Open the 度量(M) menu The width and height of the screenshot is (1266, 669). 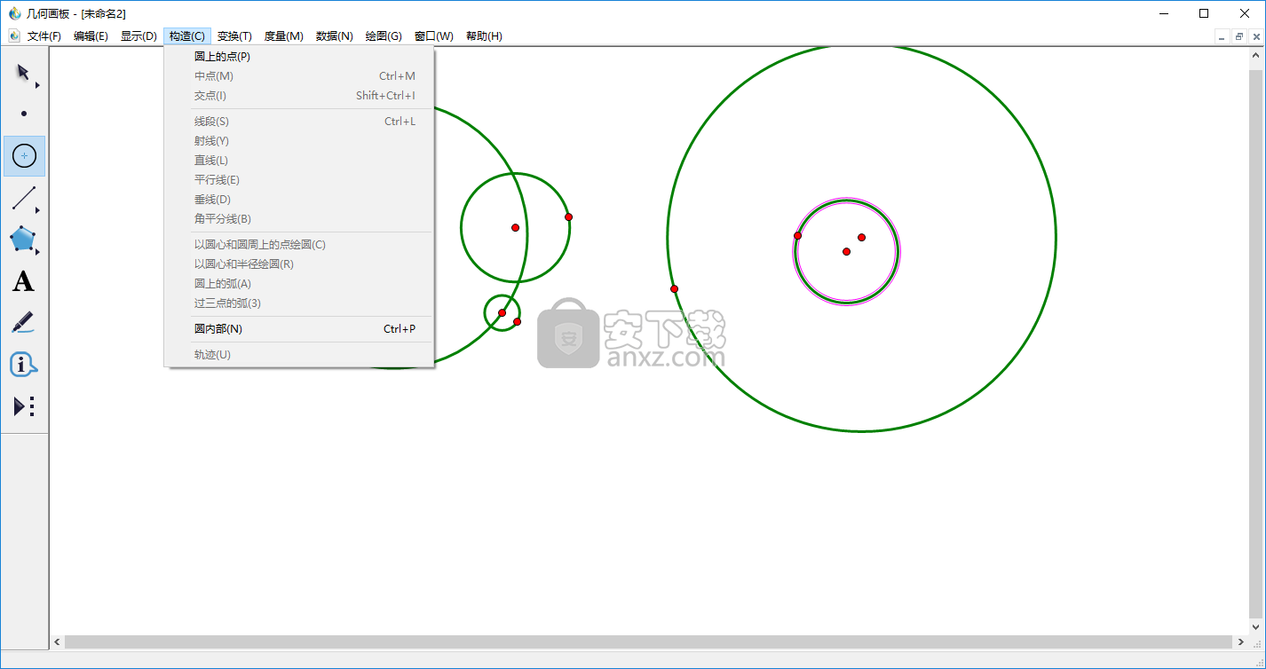pyautogui.click(x=284, y=36)
